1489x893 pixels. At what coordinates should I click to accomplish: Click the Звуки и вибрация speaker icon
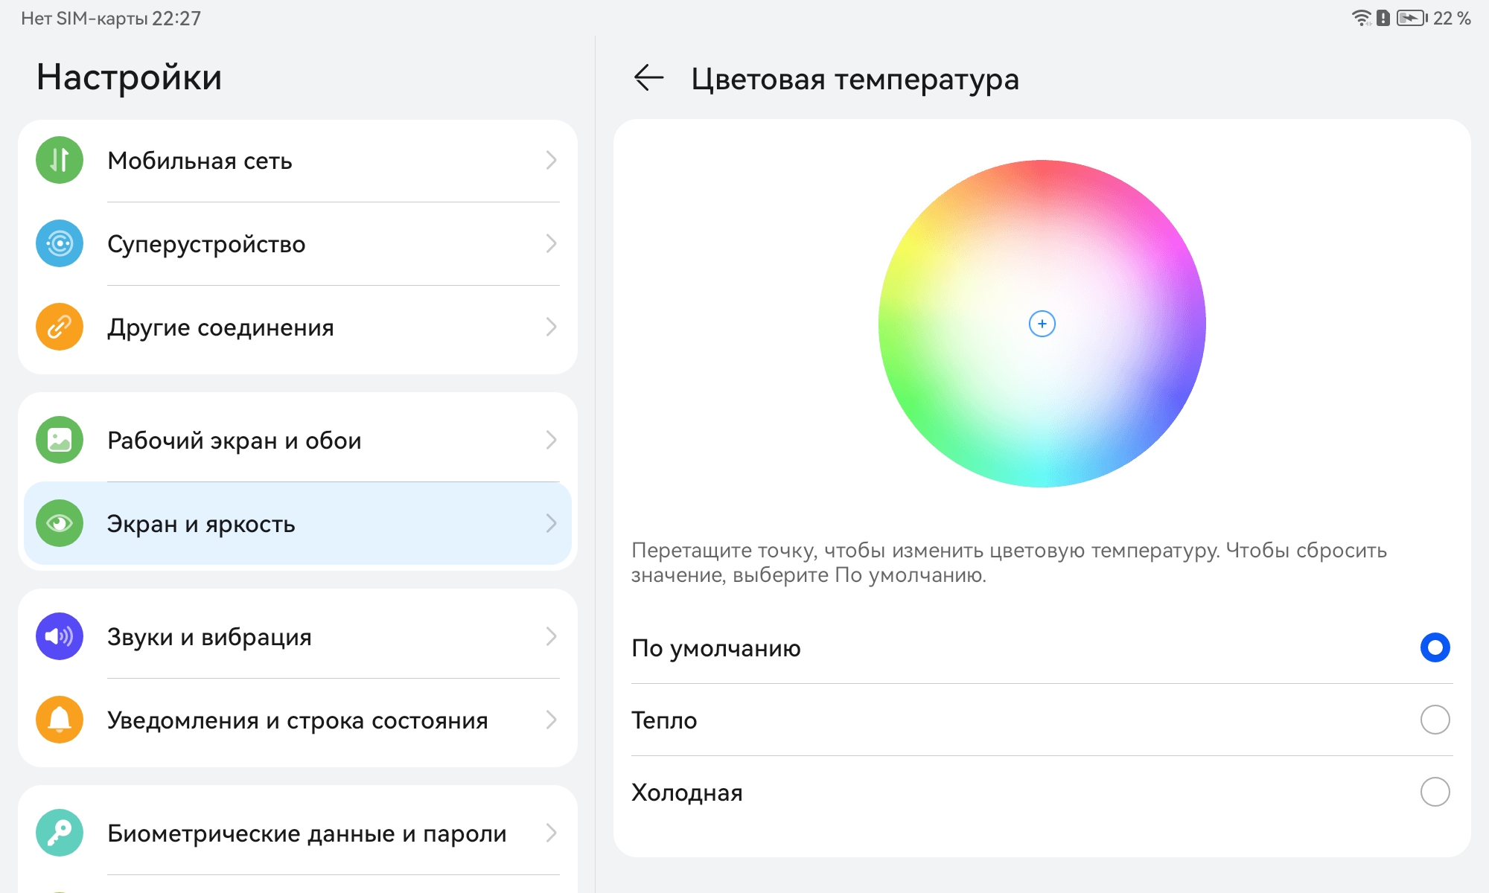(59, 636)
